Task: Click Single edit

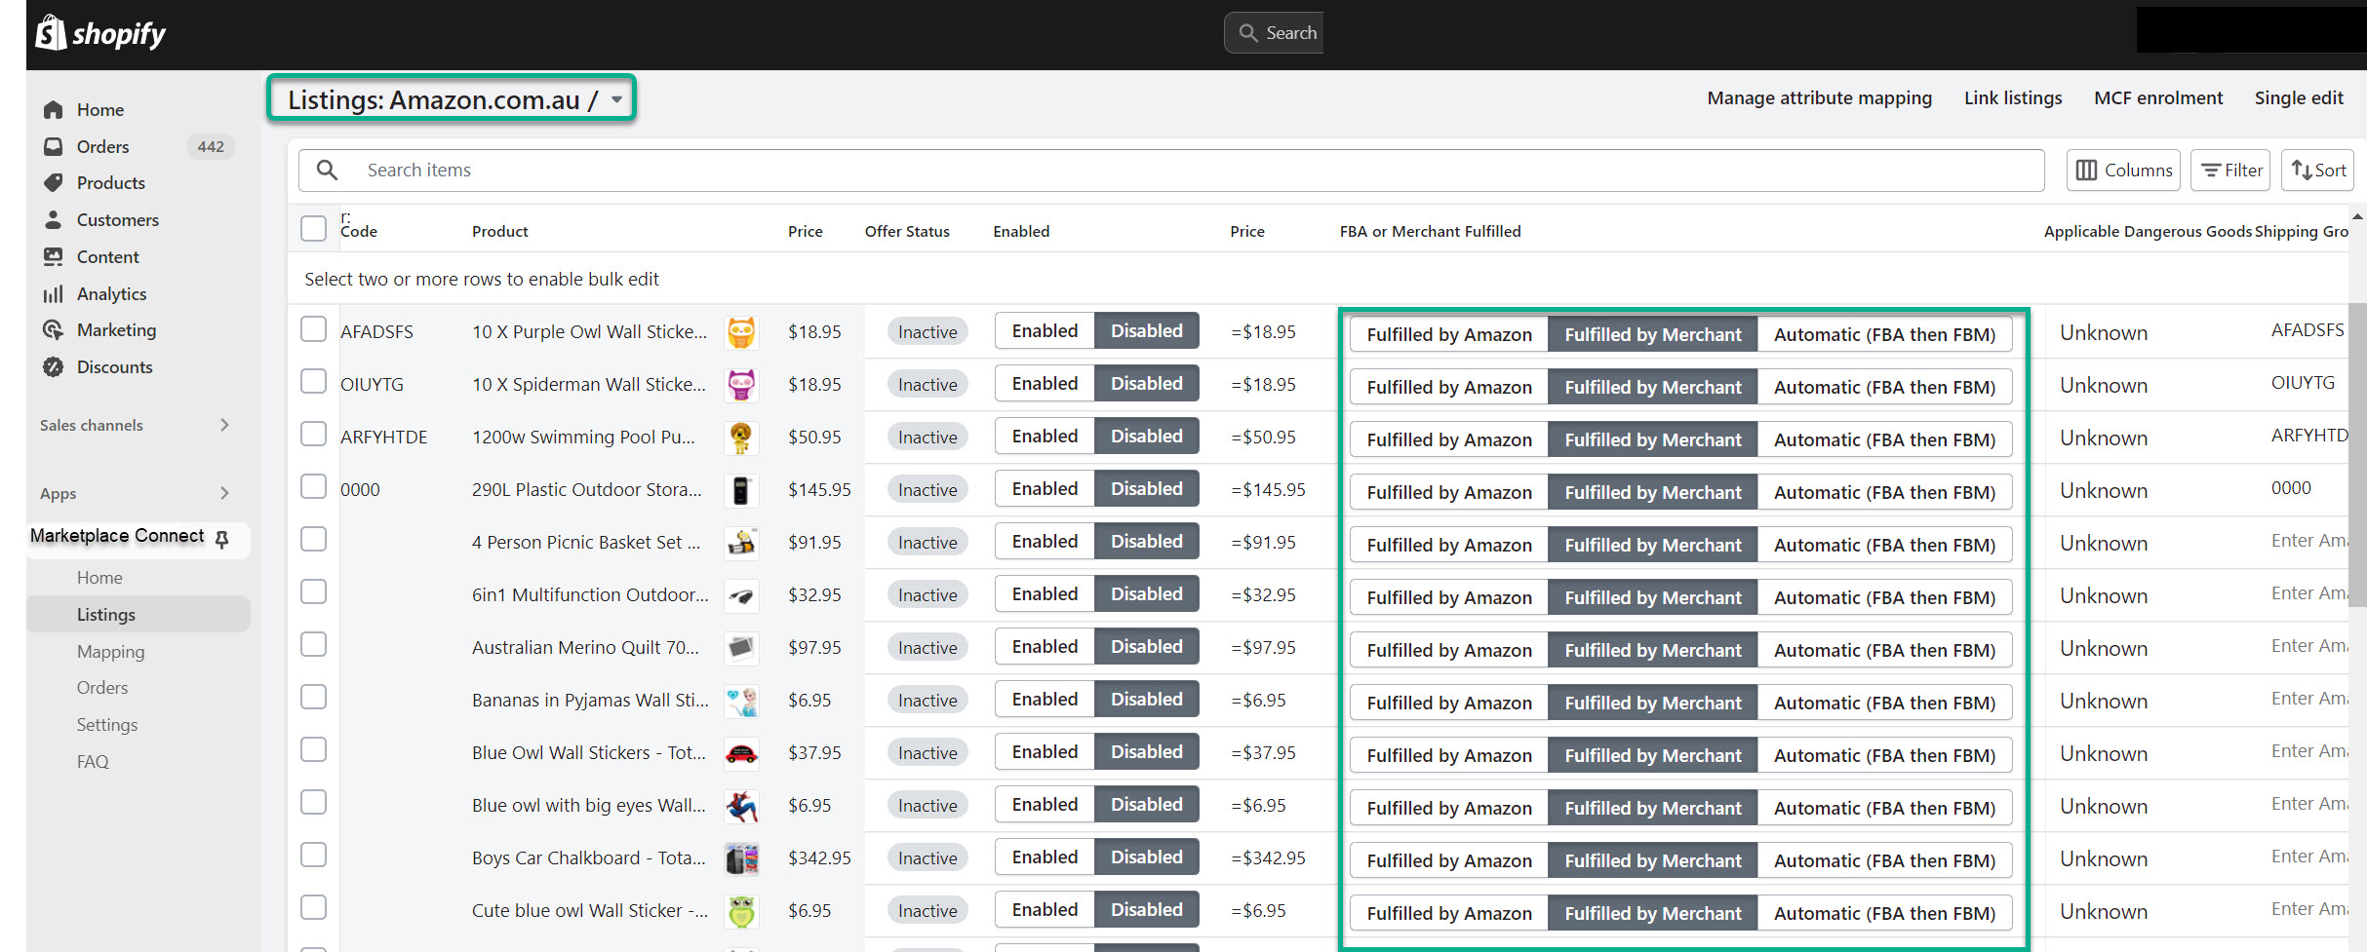Action: 2299,98
